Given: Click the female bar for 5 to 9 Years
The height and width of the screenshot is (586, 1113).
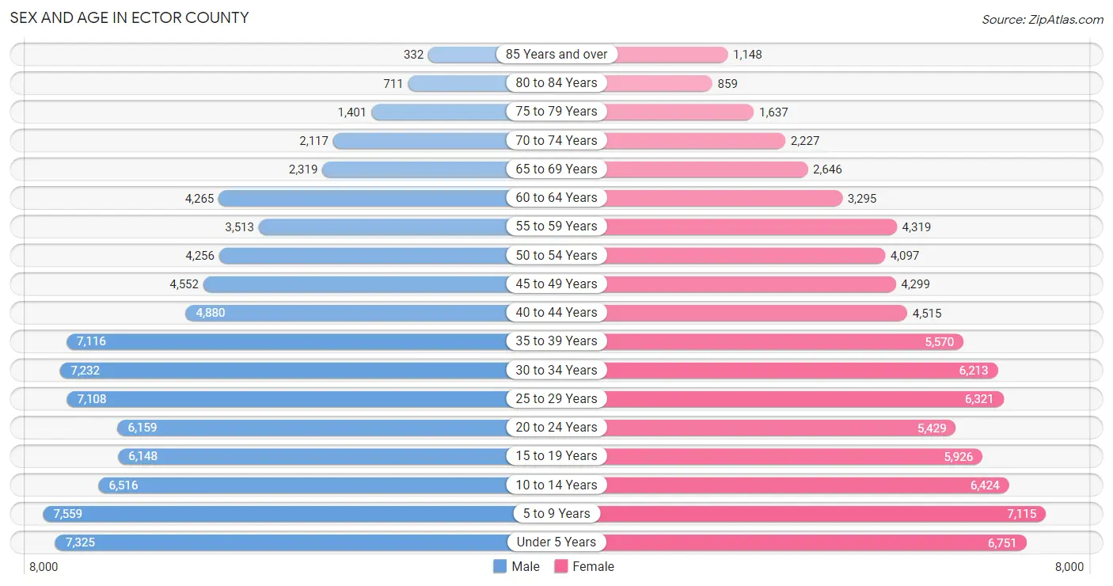Looking at the screenshot, I should click(x=820, y=513).
